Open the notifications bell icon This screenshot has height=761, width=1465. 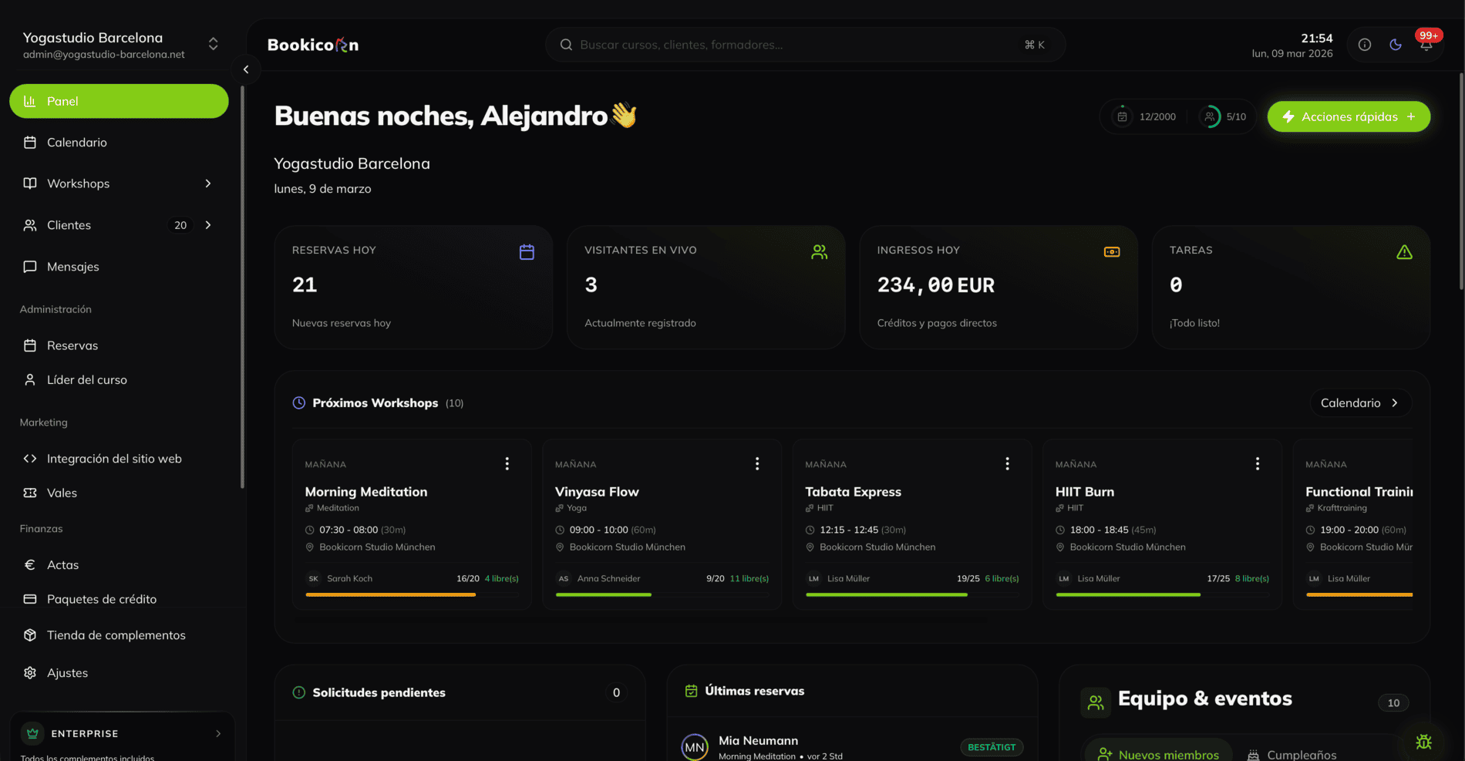[x=1426, y=45]
